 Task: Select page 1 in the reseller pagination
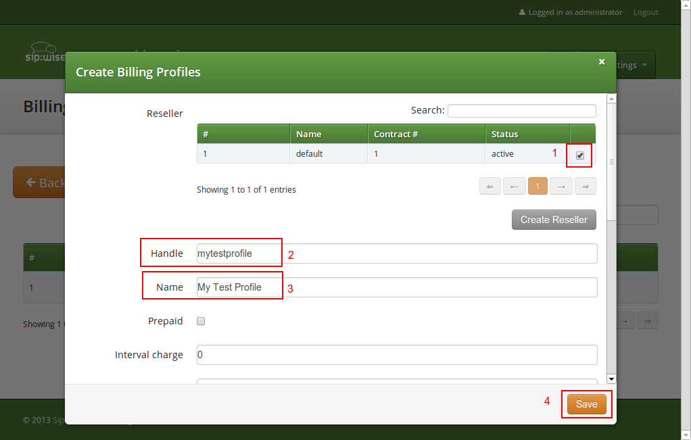point(538,185)
